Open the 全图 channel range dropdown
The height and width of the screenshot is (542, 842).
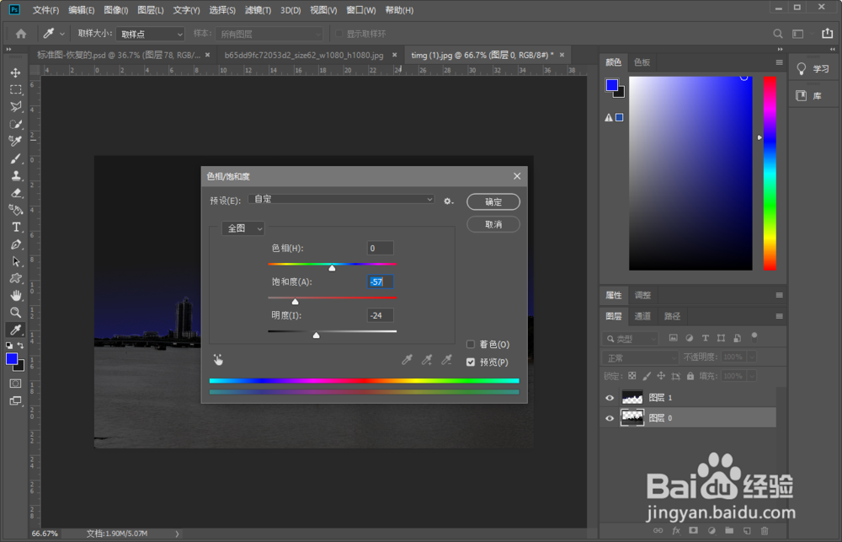tap(243, 228)
